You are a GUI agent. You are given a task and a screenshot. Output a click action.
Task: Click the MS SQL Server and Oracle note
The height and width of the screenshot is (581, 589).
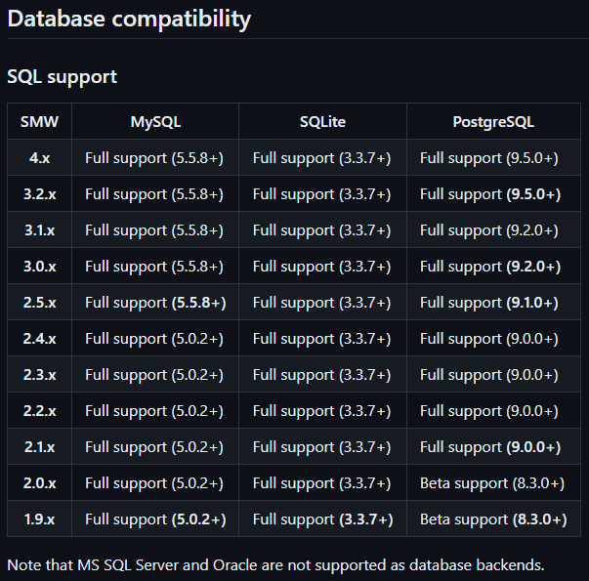coord(274,564)
